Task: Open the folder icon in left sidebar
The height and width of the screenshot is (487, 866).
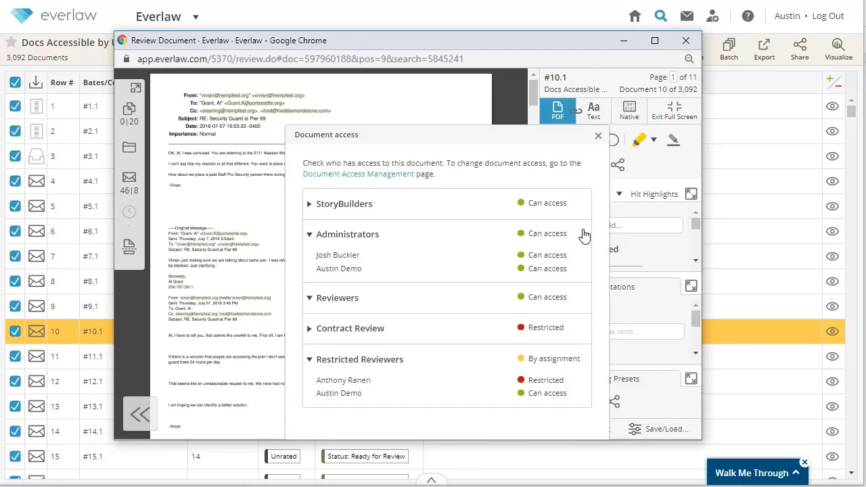Action: tap(129, 147)
